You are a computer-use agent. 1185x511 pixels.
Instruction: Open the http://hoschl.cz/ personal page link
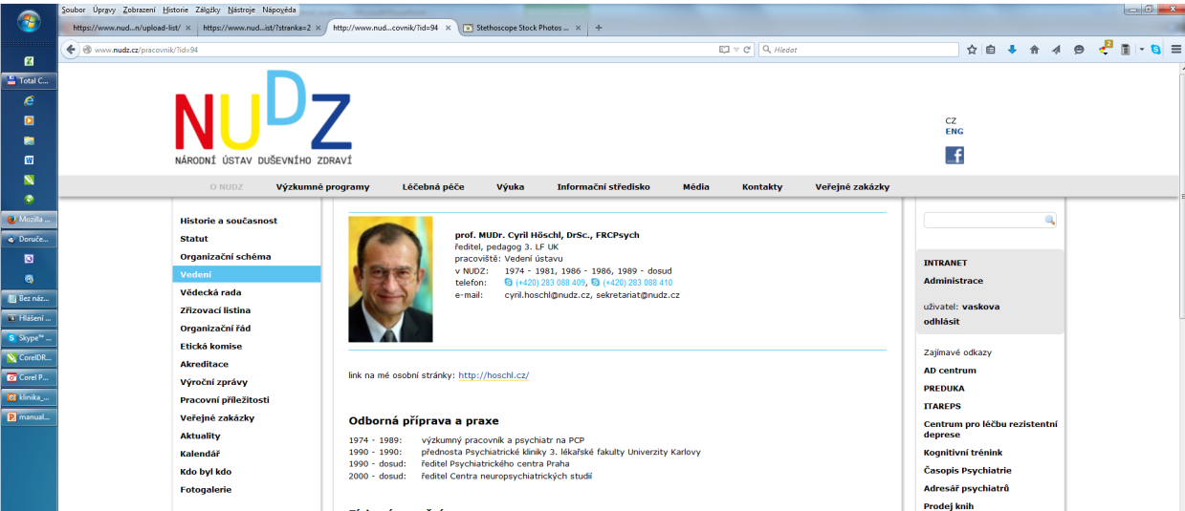(494, 375)
